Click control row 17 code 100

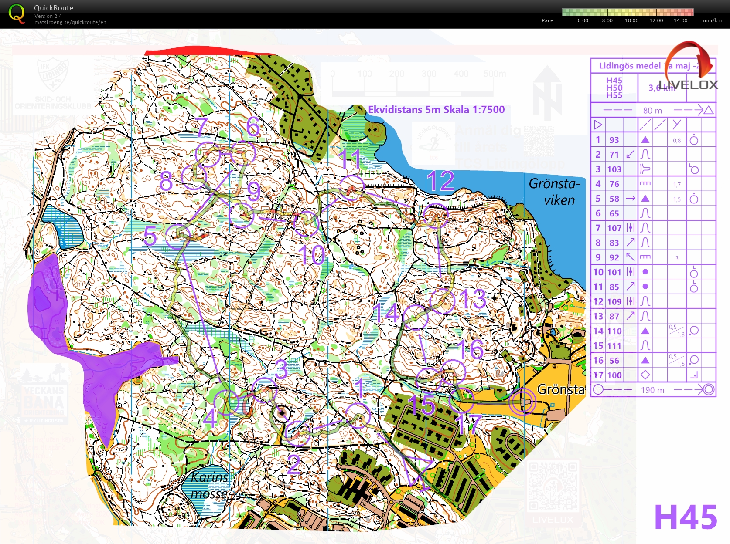(653, 375)
